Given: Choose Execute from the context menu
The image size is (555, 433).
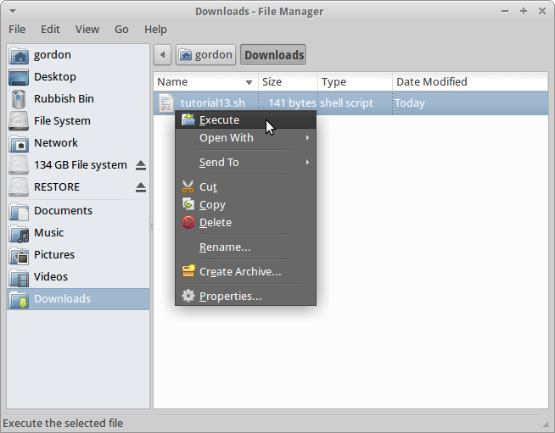Looking at the screenshot, I should pos(219,120).
